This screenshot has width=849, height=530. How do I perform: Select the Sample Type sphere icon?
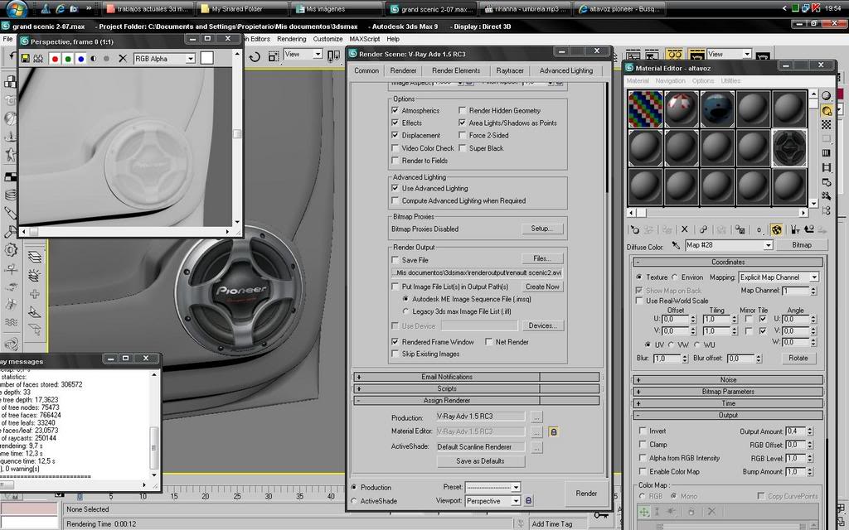coord(827,96)
